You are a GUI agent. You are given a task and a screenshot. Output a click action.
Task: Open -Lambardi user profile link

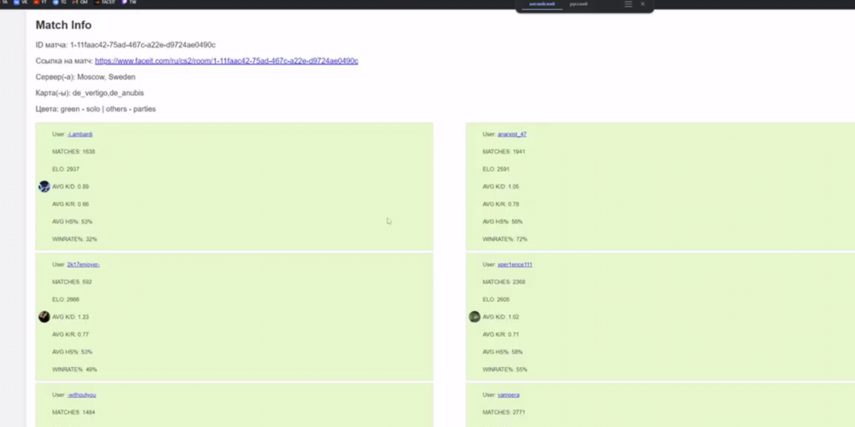[79, 134]
